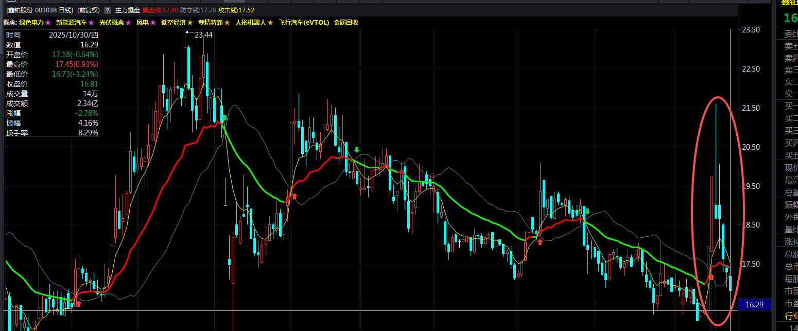Click the 最高价 17.45(0.93%) row
This screenshot has height=331, width=798.
[x=52, y=64]
